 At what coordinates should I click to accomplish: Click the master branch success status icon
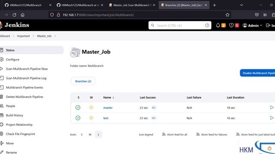pyautogui.click(x=78, y=107)
